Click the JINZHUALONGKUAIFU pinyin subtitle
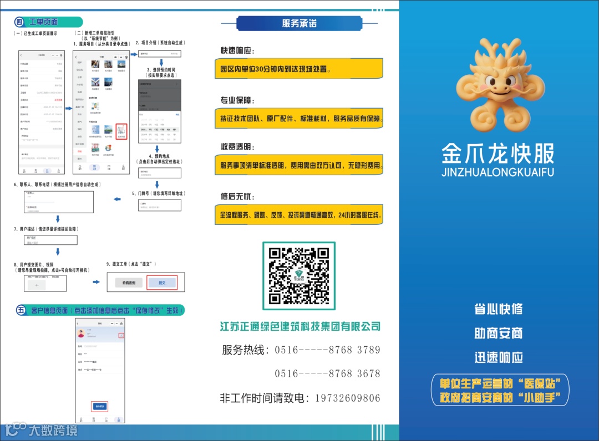 point(498,172)
